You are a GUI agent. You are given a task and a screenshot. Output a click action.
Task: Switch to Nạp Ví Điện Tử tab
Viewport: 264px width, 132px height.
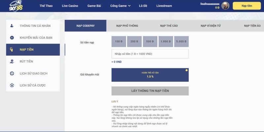click(211, 26)
